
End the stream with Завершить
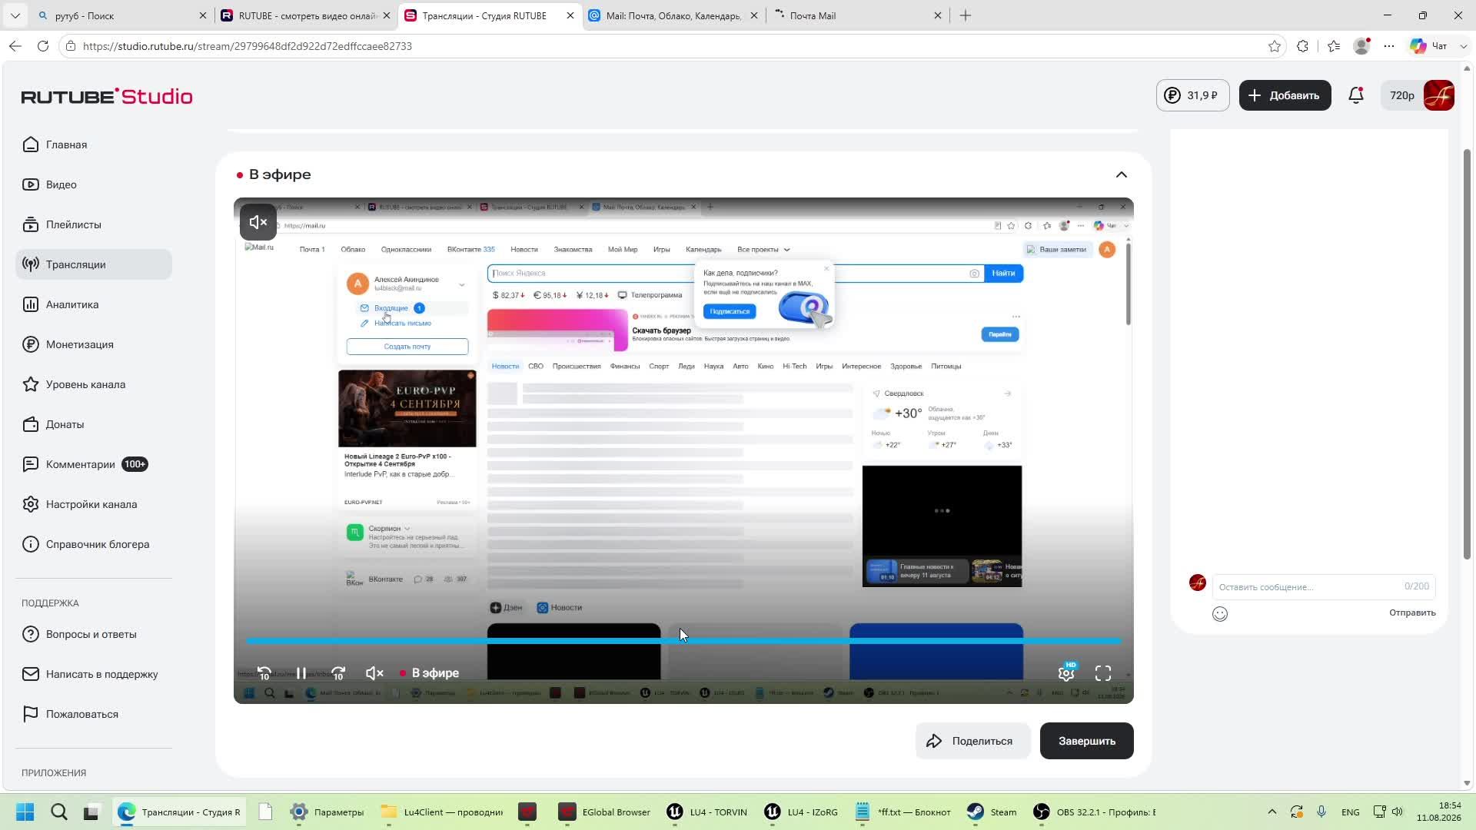coord(1086,741)
